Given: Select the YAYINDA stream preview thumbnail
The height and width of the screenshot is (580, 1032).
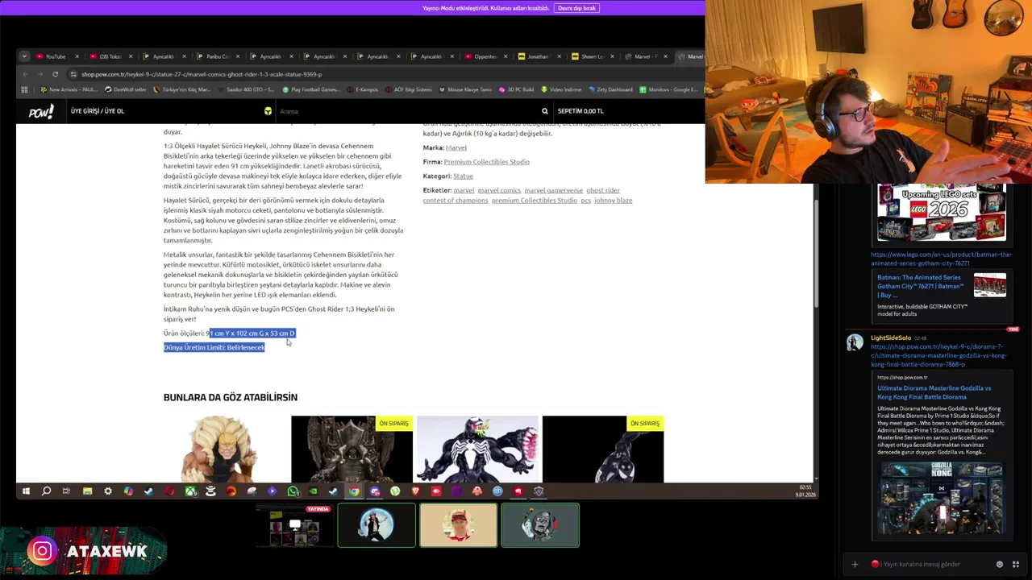Looking at the screenshot, I should click(295, 525).
